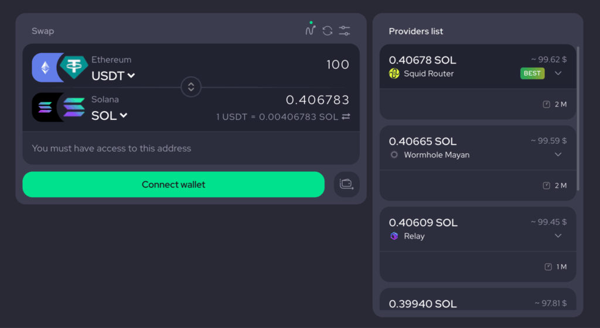This screenshot has width=600, height=328.
Task: Click the clock icon in Relay card
Action: coord(548,267)
